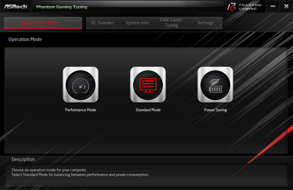Screen dimensions: 293x190
Task: Click the Phantom Gaming logo emblem
Action: (231, 6)
